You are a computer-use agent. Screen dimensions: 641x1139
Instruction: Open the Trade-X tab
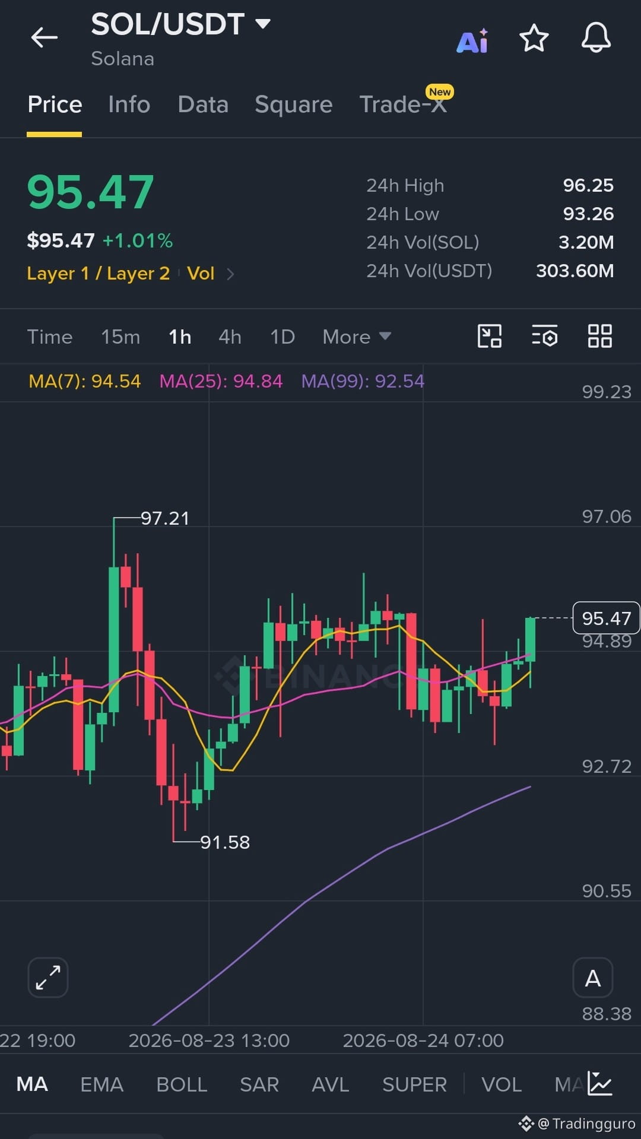coord(403,104)
